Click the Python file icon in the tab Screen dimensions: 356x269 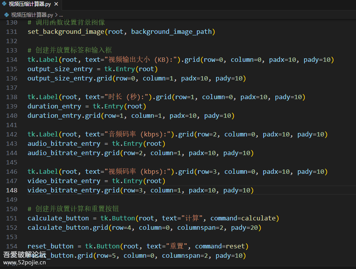click(x=4, y=4)
